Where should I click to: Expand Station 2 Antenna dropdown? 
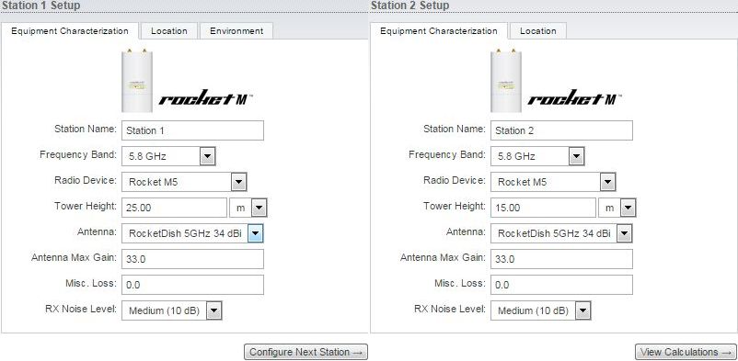click(x=561, y=233)
